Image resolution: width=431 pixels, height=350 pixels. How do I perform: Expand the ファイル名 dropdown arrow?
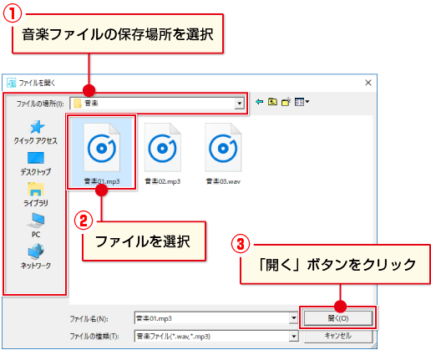pos(293,318)
